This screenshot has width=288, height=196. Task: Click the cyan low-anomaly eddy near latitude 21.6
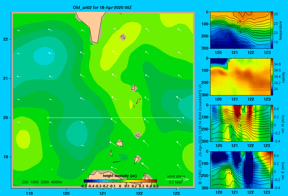44,56
